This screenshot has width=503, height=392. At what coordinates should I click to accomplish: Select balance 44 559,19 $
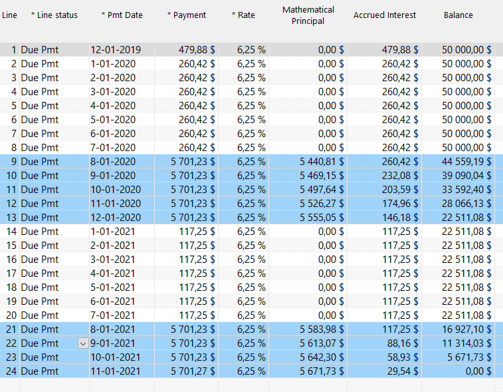[x=458, y=162]
